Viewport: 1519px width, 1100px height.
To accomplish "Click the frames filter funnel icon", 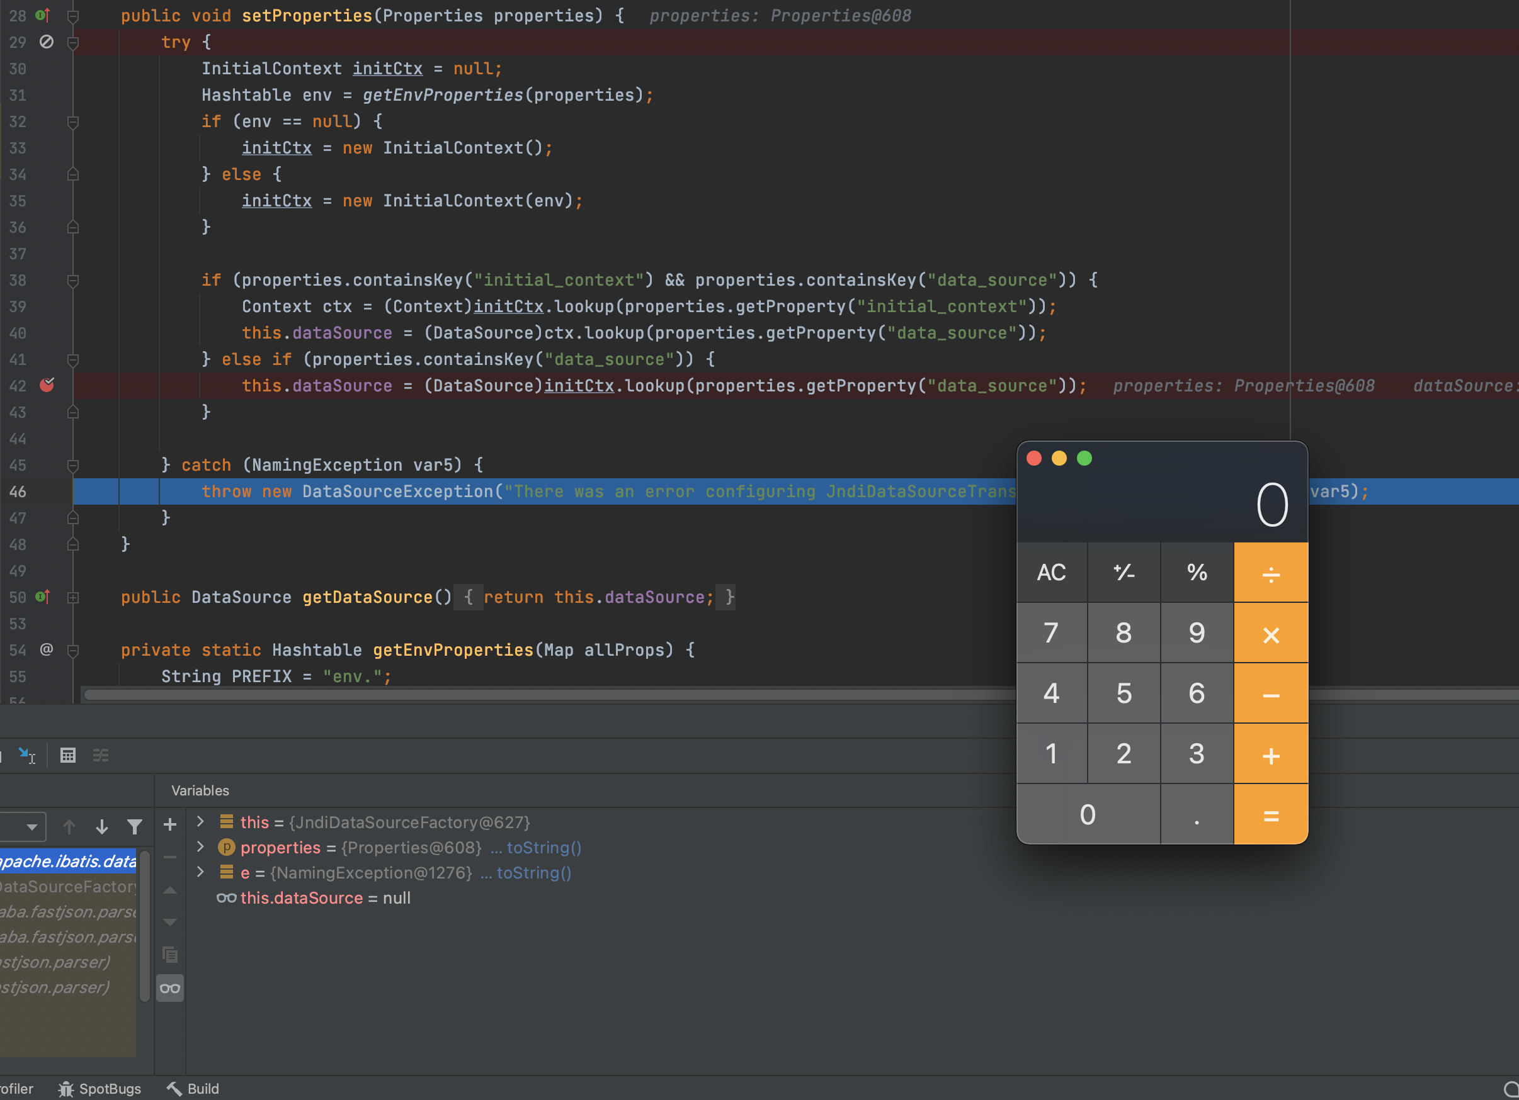I will point(135,827).
